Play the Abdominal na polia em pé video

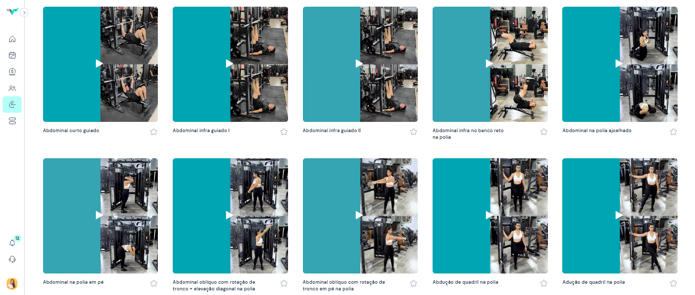pos(100,215)
